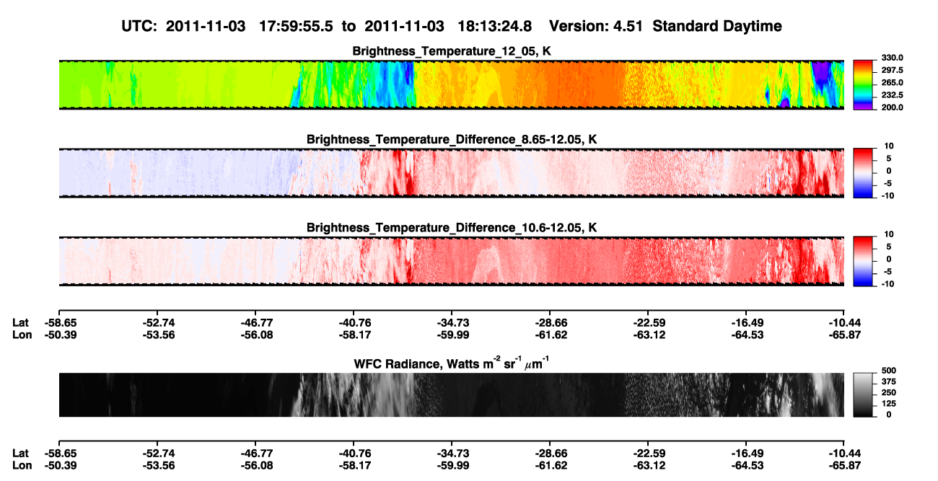
Task: Click the title "Brightness_Temperature_12_05, K"
Action: pos(452,50)
